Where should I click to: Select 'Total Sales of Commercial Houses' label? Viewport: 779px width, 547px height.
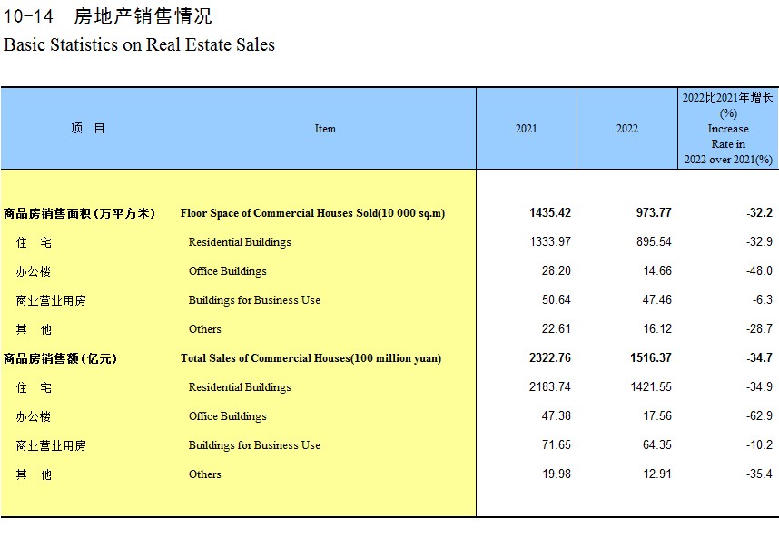click(311, 358)
